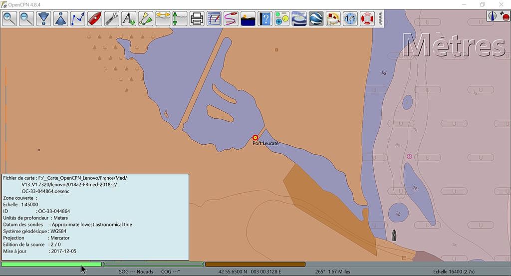Image resolution: width=511 pixels, height=276 pixels.
Task: Show tides (green vertical arrows icon)
Action: coord(180,18)
